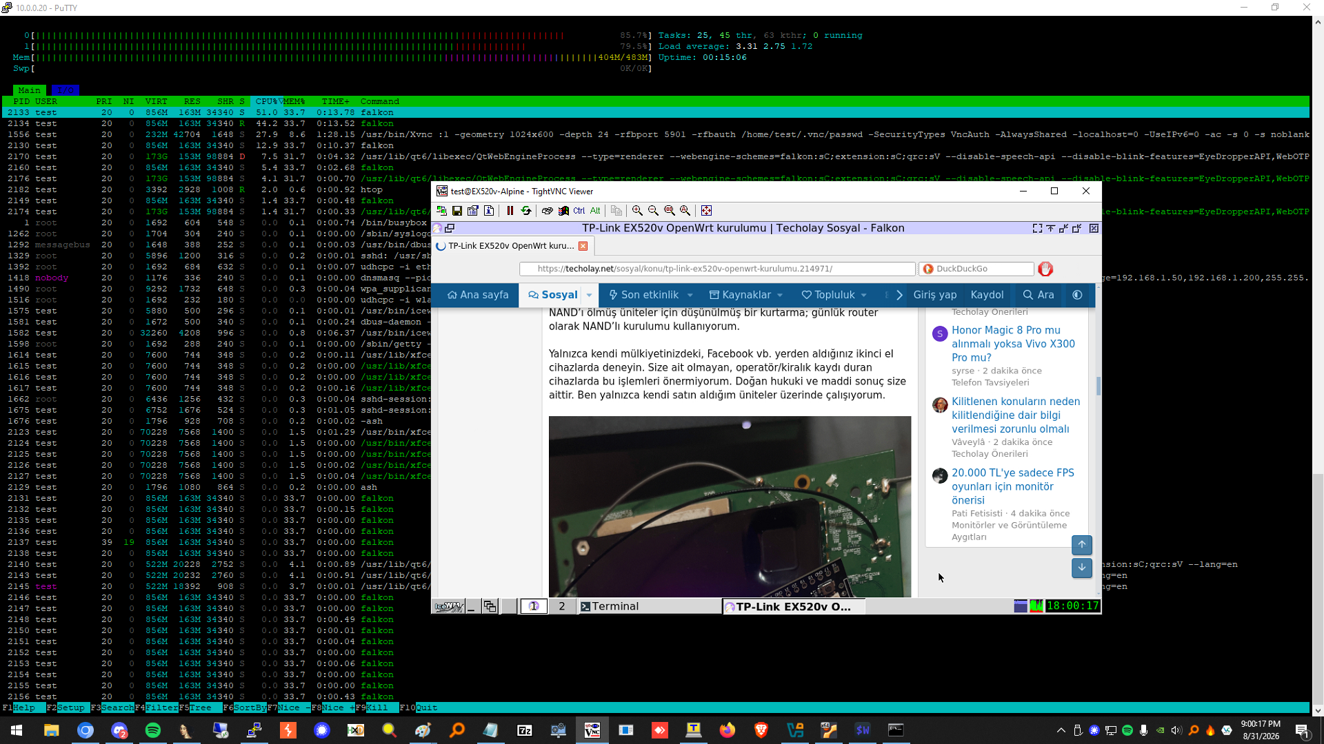This screenshot has height=744, width=1324.
Task: Maximize the Falkon window full-screen icon
Action: coord(1037,228)
